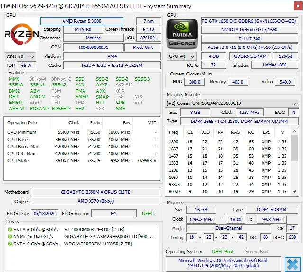
Task: Click green status icon for ST2000DM008 drive
Action: tap(9, 229)
